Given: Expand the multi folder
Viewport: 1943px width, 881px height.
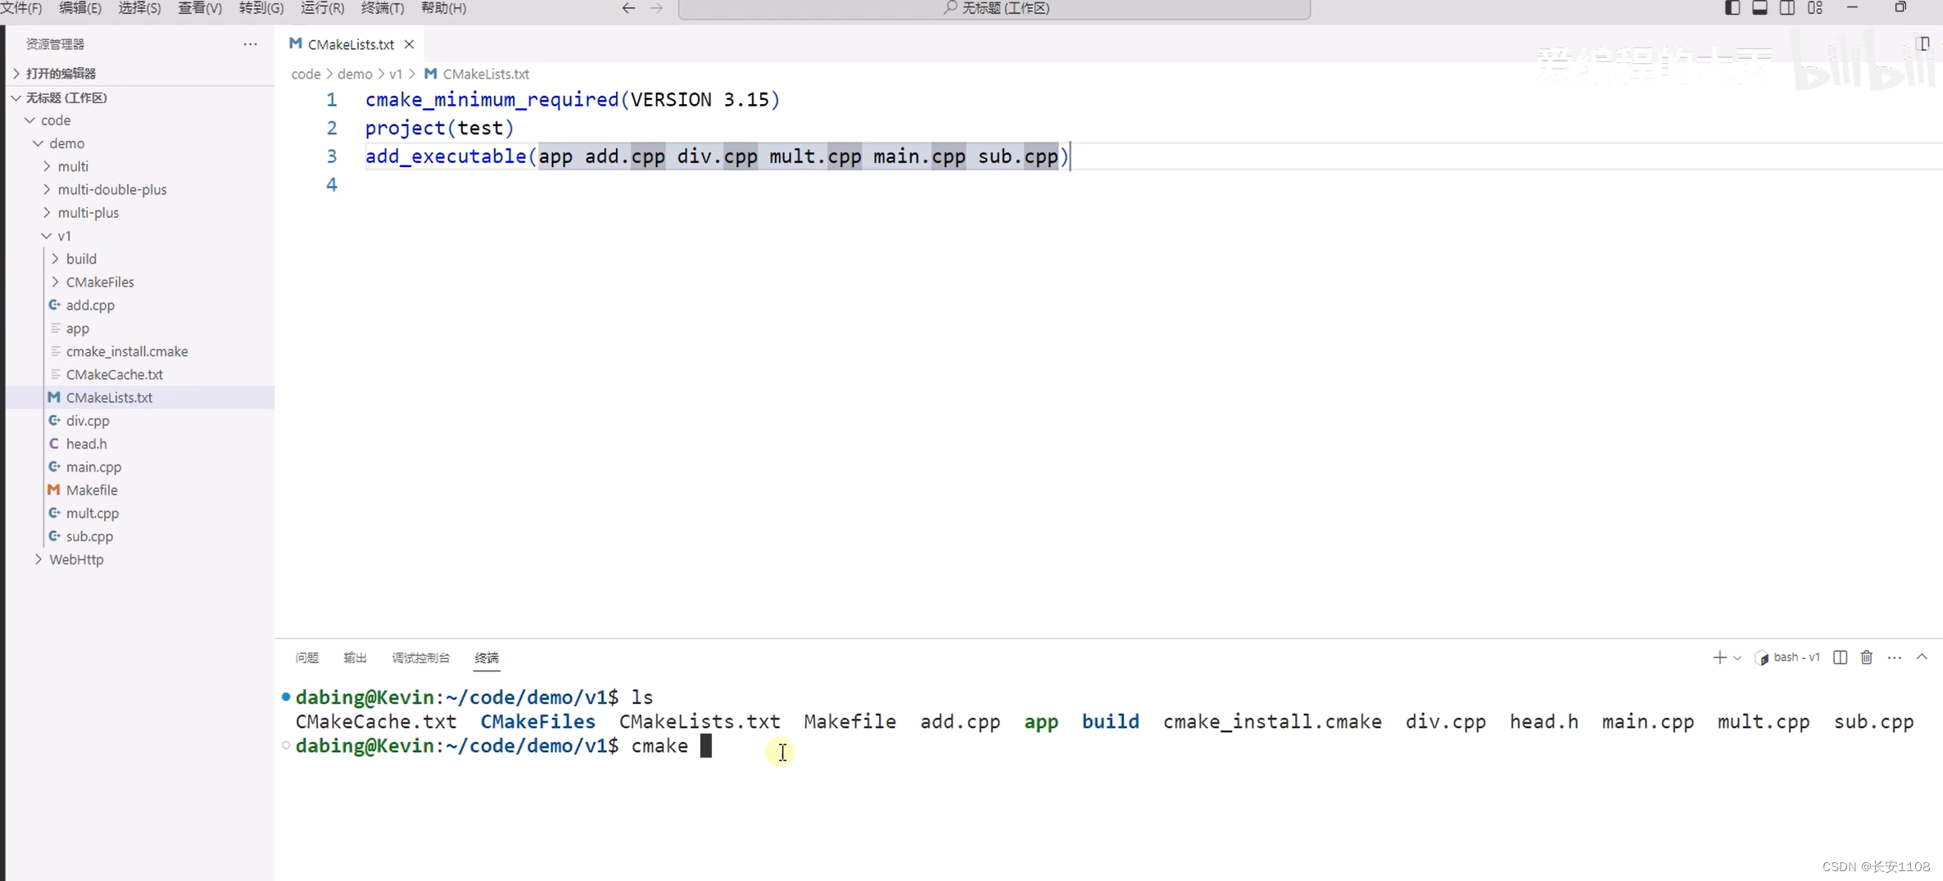Looking at the screenshot, I should click(x=73, y=166).
